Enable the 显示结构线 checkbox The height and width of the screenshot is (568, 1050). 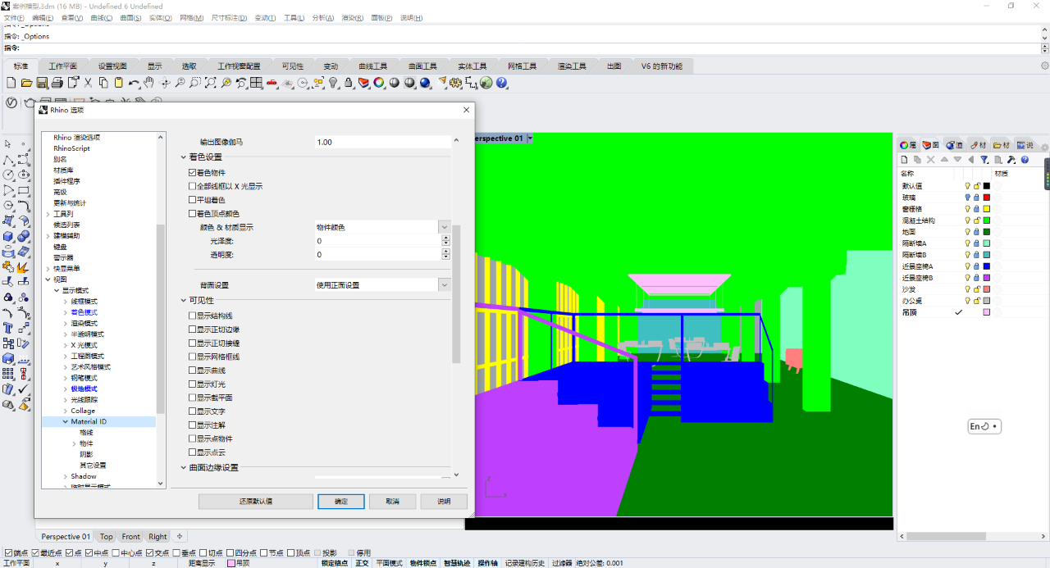pos(193,316)
